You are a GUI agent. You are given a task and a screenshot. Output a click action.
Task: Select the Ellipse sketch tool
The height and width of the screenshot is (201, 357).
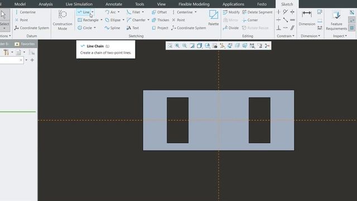click(113, 20)
